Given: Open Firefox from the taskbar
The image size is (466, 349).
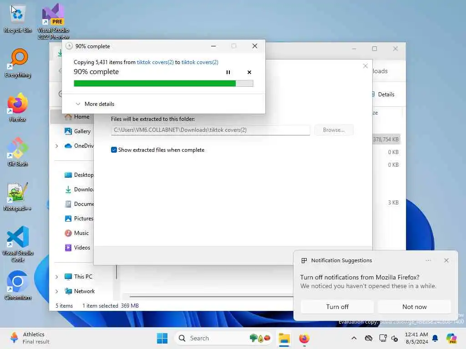Looking at the screenshot, I should pos(304,338).
